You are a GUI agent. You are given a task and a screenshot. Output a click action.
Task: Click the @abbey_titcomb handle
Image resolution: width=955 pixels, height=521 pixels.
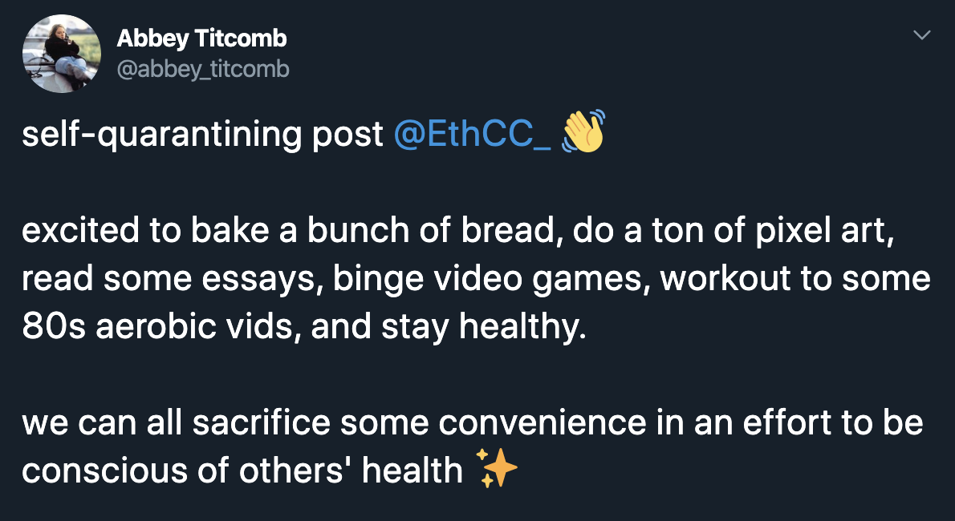[x=203, y=70]
